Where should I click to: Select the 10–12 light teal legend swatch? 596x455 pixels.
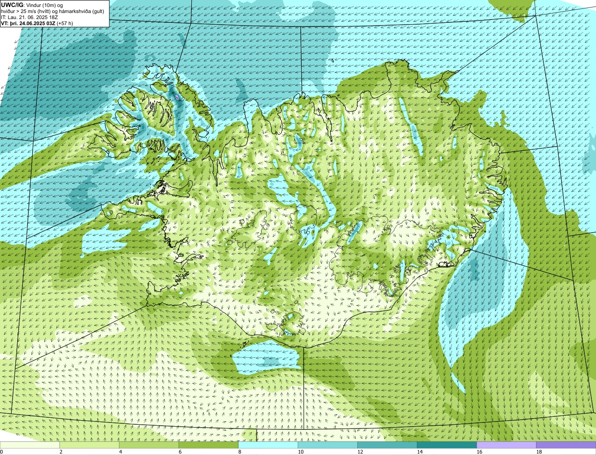coord(328,445)
